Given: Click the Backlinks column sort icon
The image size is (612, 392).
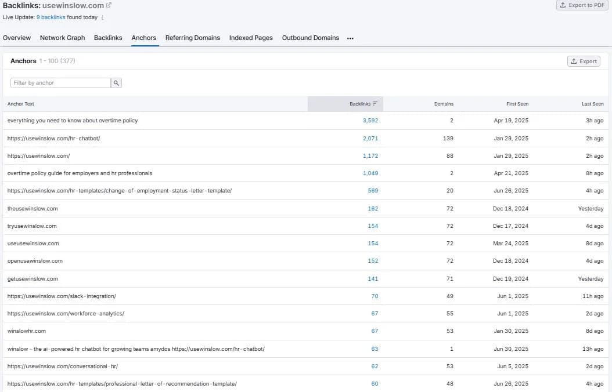Looking at the screenshot, I should click(375, 104).
